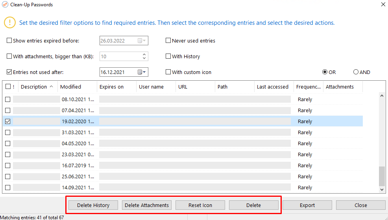
Task: Tick the With custom icon checkbox
Action: (x=168, y=72)
